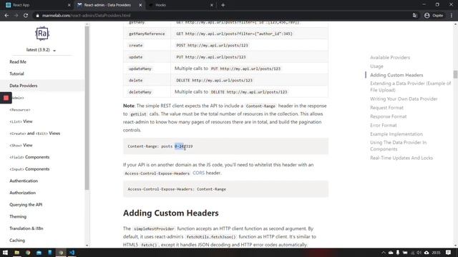Viewport: 458px width, 257px height.
Task: Open the Read Me page
Action: (x=18, y=62)
